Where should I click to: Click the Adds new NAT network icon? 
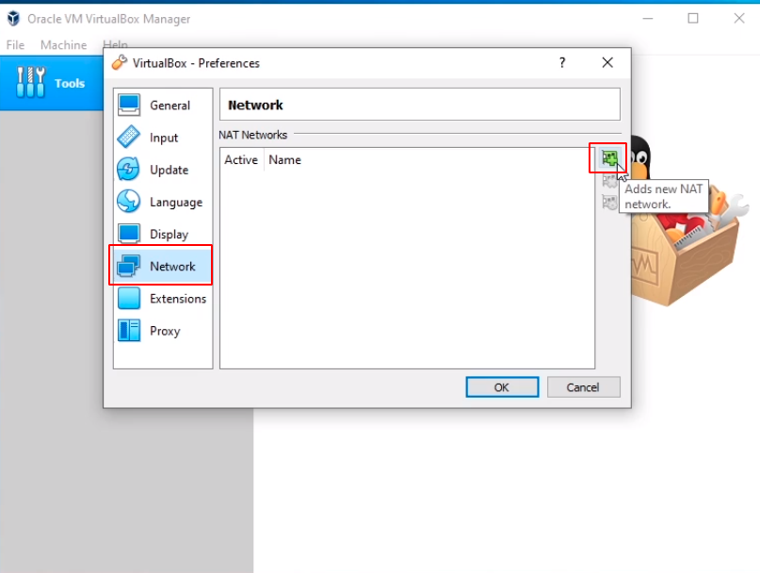click(x=608, y=158)
